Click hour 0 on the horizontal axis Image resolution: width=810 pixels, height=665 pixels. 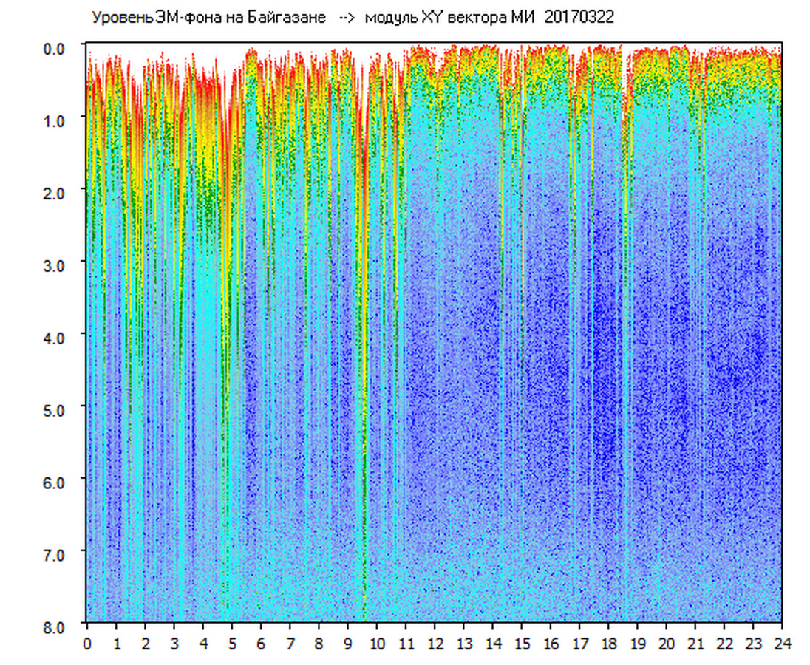pos(87,644)
